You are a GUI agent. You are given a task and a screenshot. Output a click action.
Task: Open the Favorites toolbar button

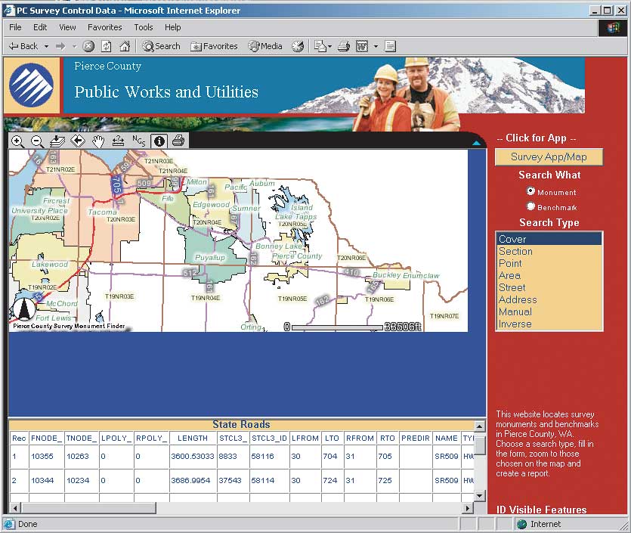click(x=214, y=47)
